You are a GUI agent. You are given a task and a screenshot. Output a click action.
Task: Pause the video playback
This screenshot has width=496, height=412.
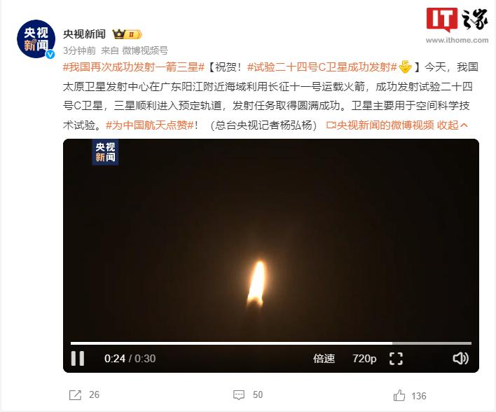point(78,358)
